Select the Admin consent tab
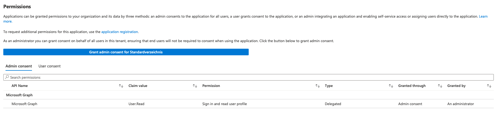The image size is (496, 115). tap(19, 66)
